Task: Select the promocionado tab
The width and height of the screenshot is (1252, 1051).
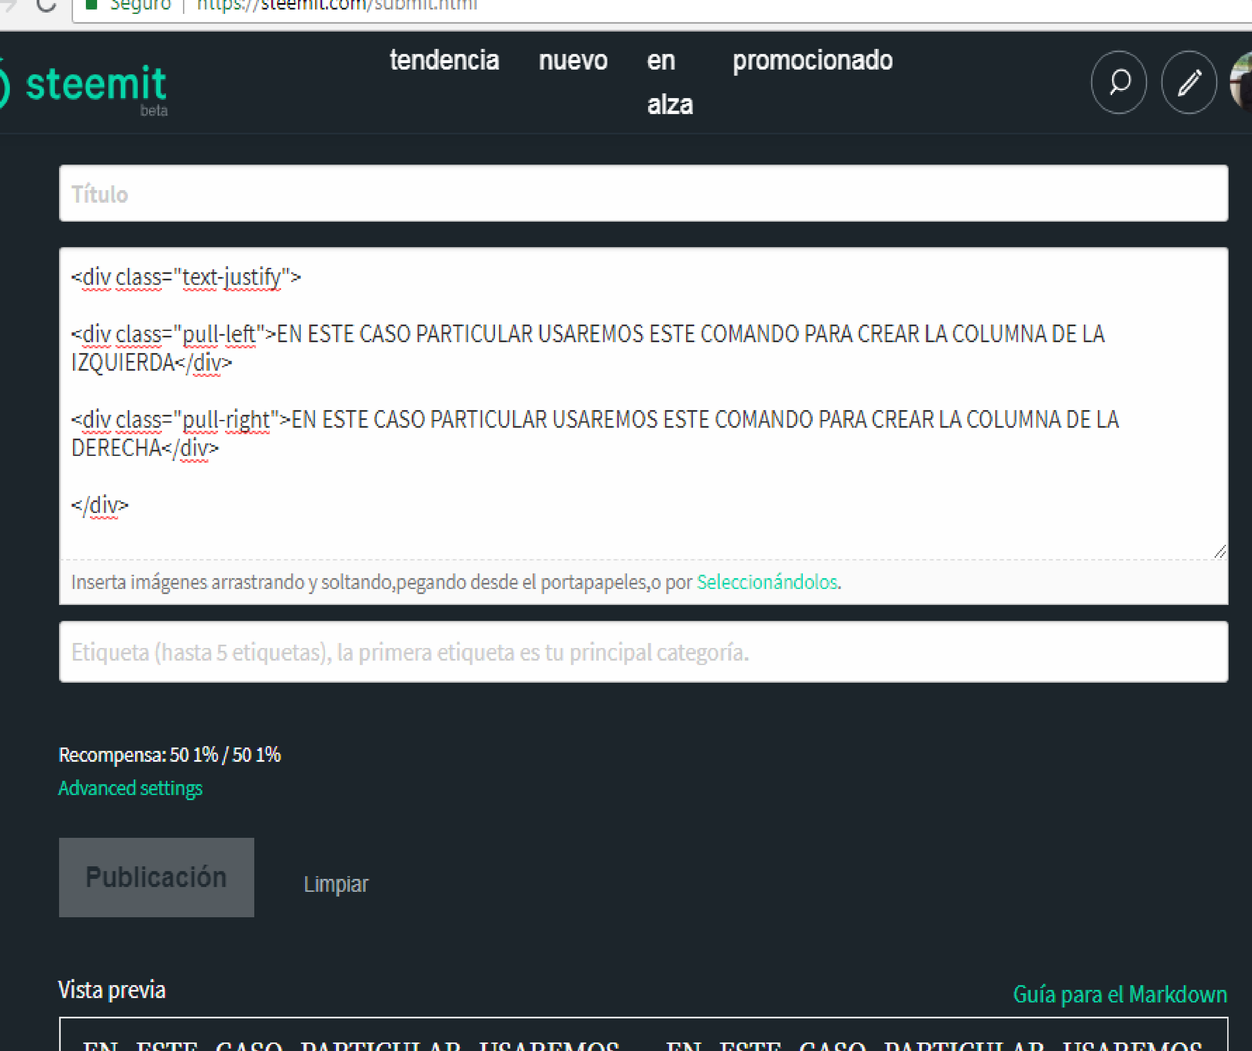Action: click(x=813, y=61)
